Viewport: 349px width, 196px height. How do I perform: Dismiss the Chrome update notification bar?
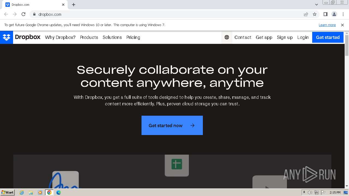342,25
